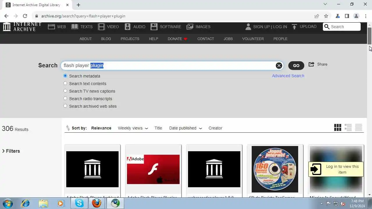This screenshot has width=372, height=209.
Task: Sort results by Relevance
Action: coord(101,128)
